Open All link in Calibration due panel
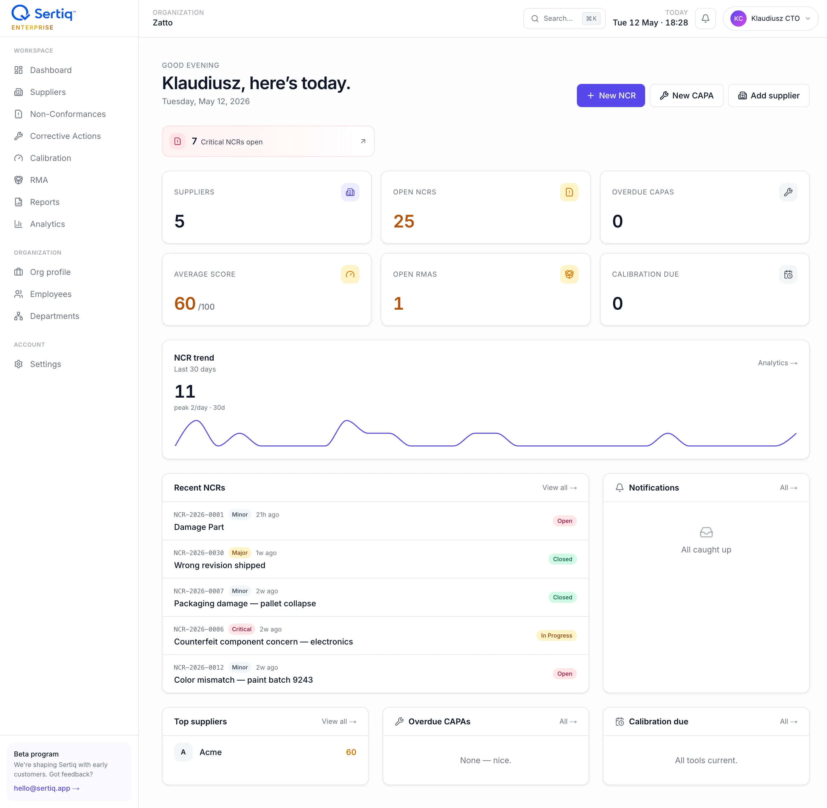The width and height of the screenshot is (827, 808). click(x=789, y=721)
